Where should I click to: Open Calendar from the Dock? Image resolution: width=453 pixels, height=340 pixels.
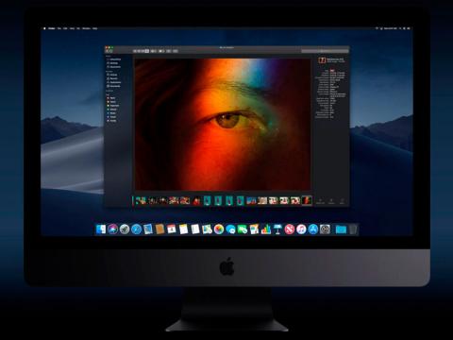point(172,229)
